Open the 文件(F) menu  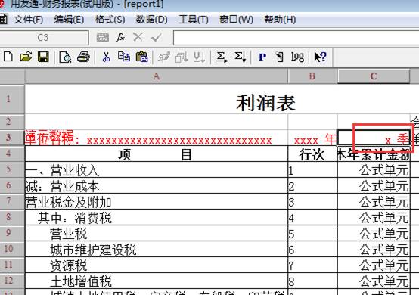coord(28,20)
